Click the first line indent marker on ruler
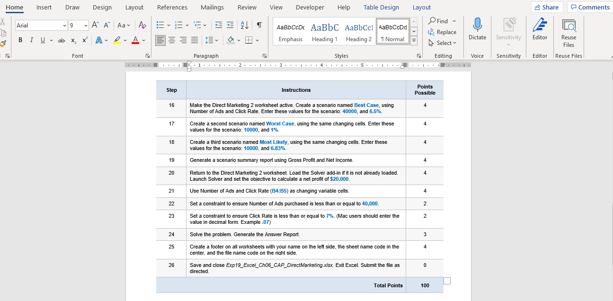 (x=189, y=62)
